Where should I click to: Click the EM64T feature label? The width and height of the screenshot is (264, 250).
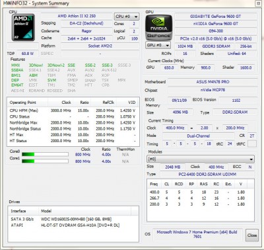pos(17,85)
